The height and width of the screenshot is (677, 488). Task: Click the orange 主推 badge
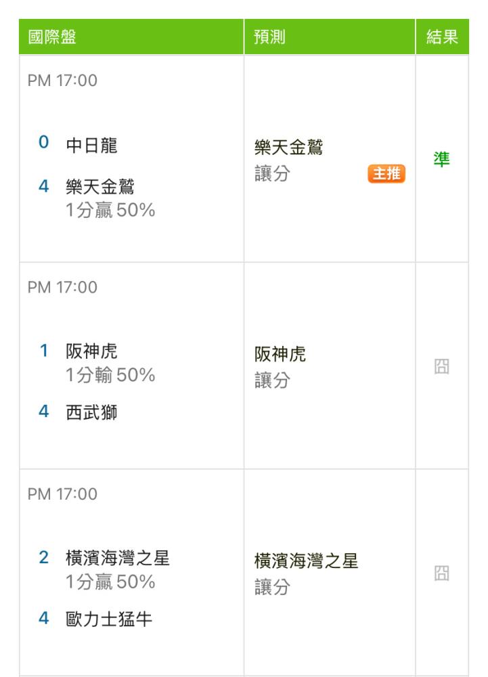[386, 174]
